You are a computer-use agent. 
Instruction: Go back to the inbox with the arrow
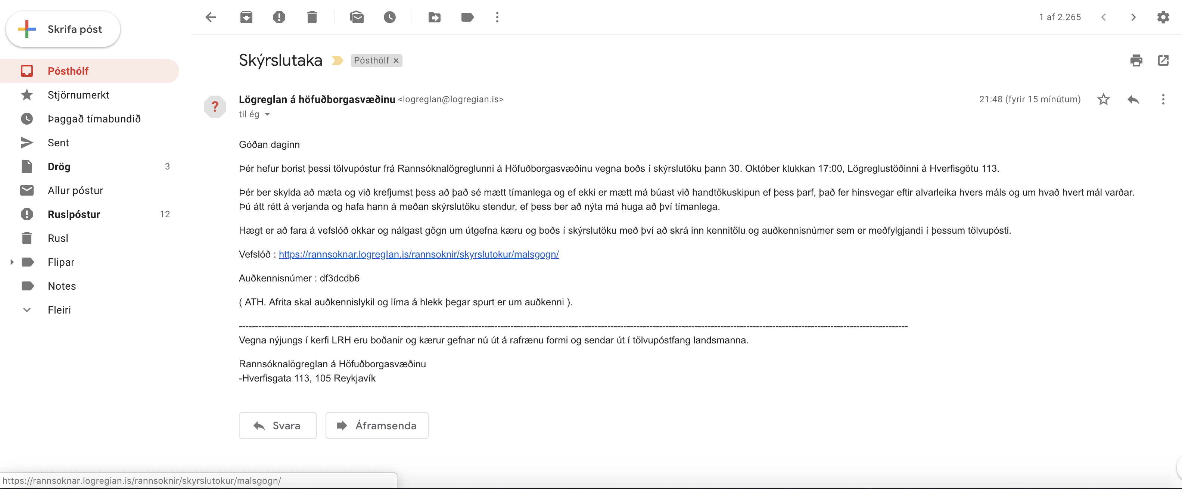(211, 17)
